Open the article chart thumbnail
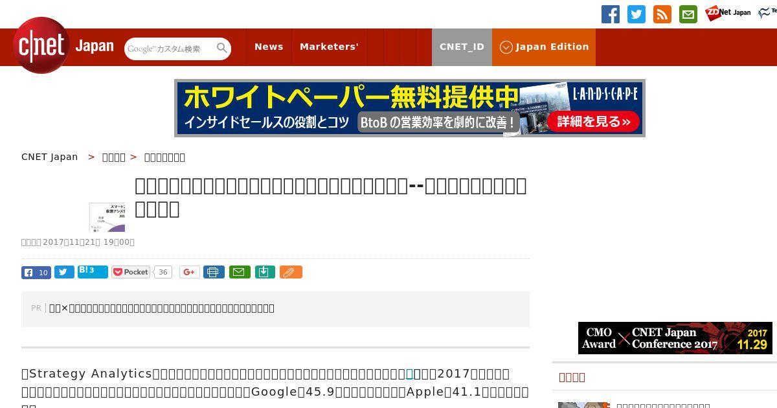The image size is (777, 408). coord(107,217)
